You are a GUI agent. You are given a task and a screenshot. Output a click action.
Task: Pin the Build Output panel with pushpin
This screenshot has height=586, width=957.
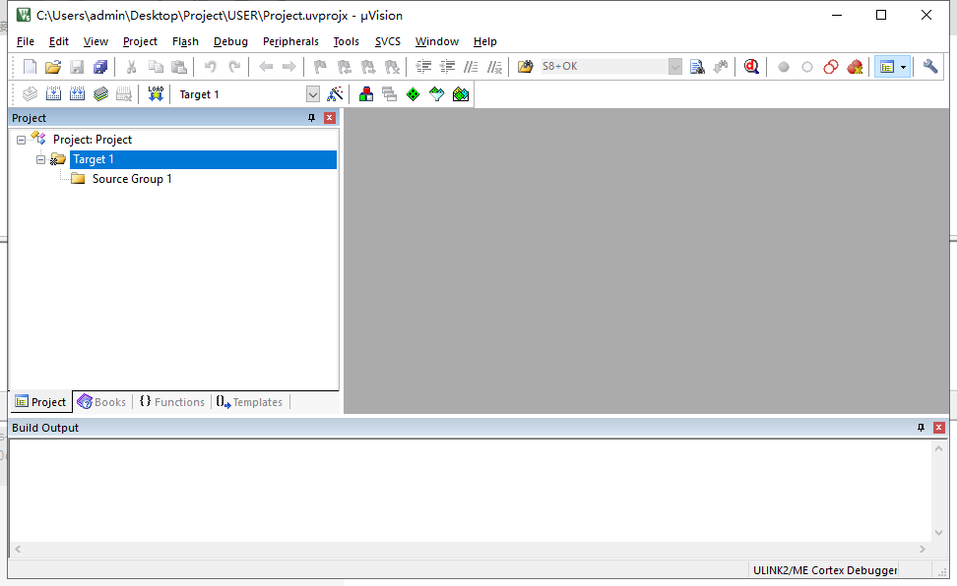pyautogui.click(x=921, y=428)
